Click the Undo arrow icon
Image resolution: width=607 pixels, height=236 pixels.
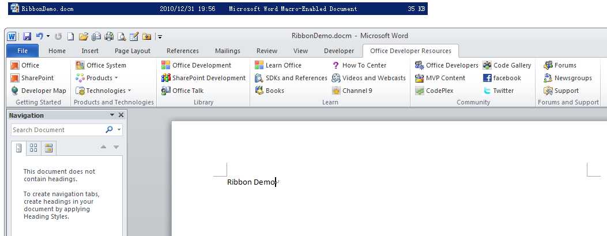(x=39, y=36)
